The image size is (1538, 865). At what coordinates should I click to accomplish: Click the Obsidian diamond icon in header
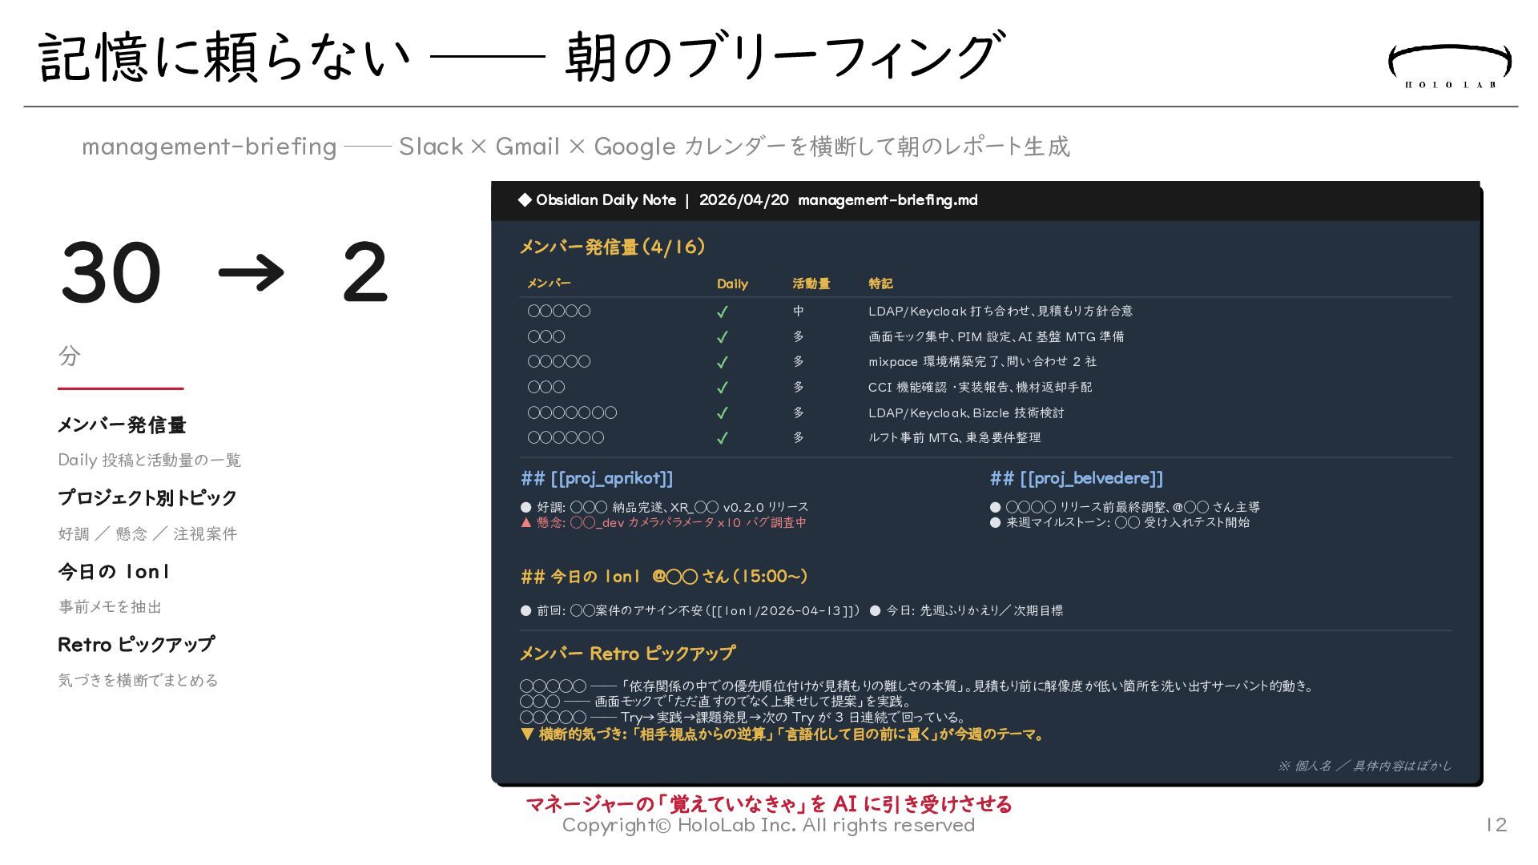(525, 200)
